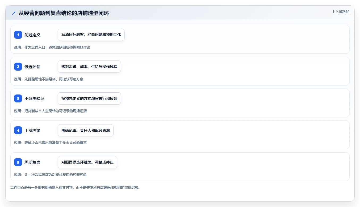Click the 核对需求、成本、供给与操作风险 box

[x=89, y=67]
